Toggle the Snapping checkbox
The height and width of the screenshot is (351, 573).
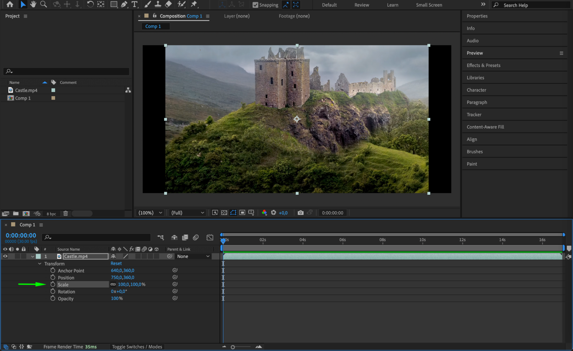pyautogui.click(x=255, y=5)
